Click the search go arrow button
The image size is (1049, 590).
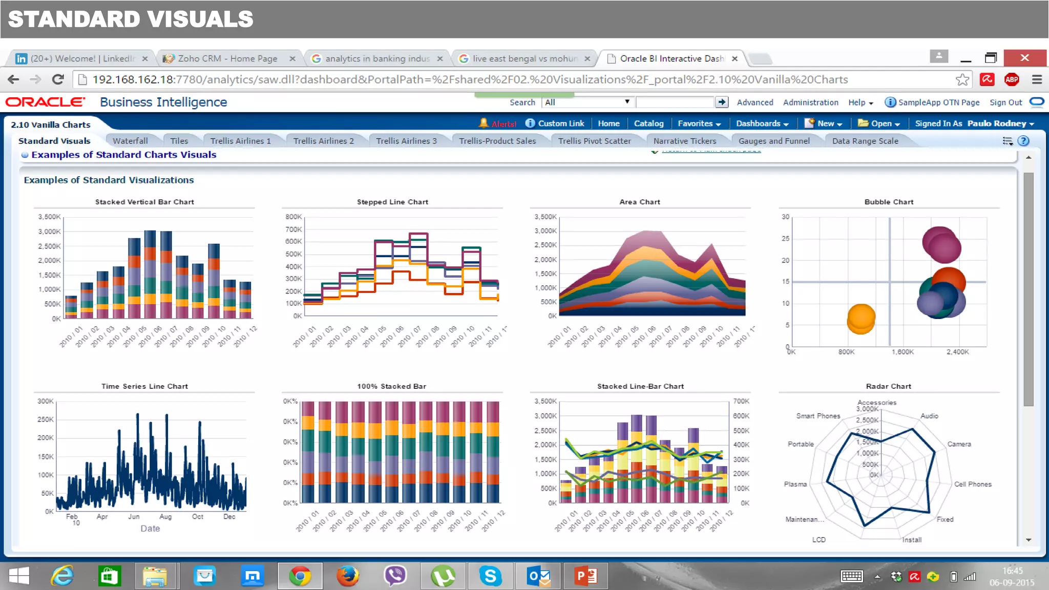tap(722, 102)
